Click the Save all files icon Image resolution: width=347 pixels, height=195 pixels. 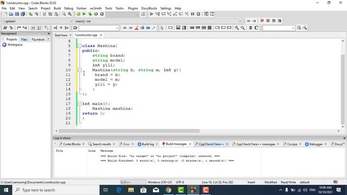click(23, 14)
